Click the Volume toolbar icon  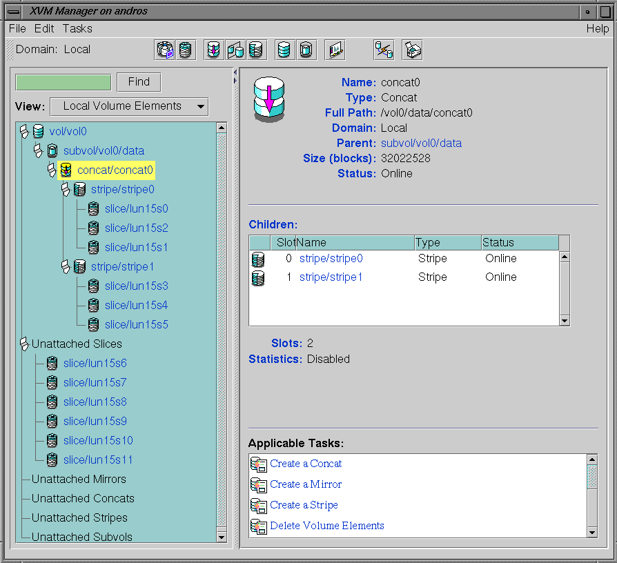[284, 50]
